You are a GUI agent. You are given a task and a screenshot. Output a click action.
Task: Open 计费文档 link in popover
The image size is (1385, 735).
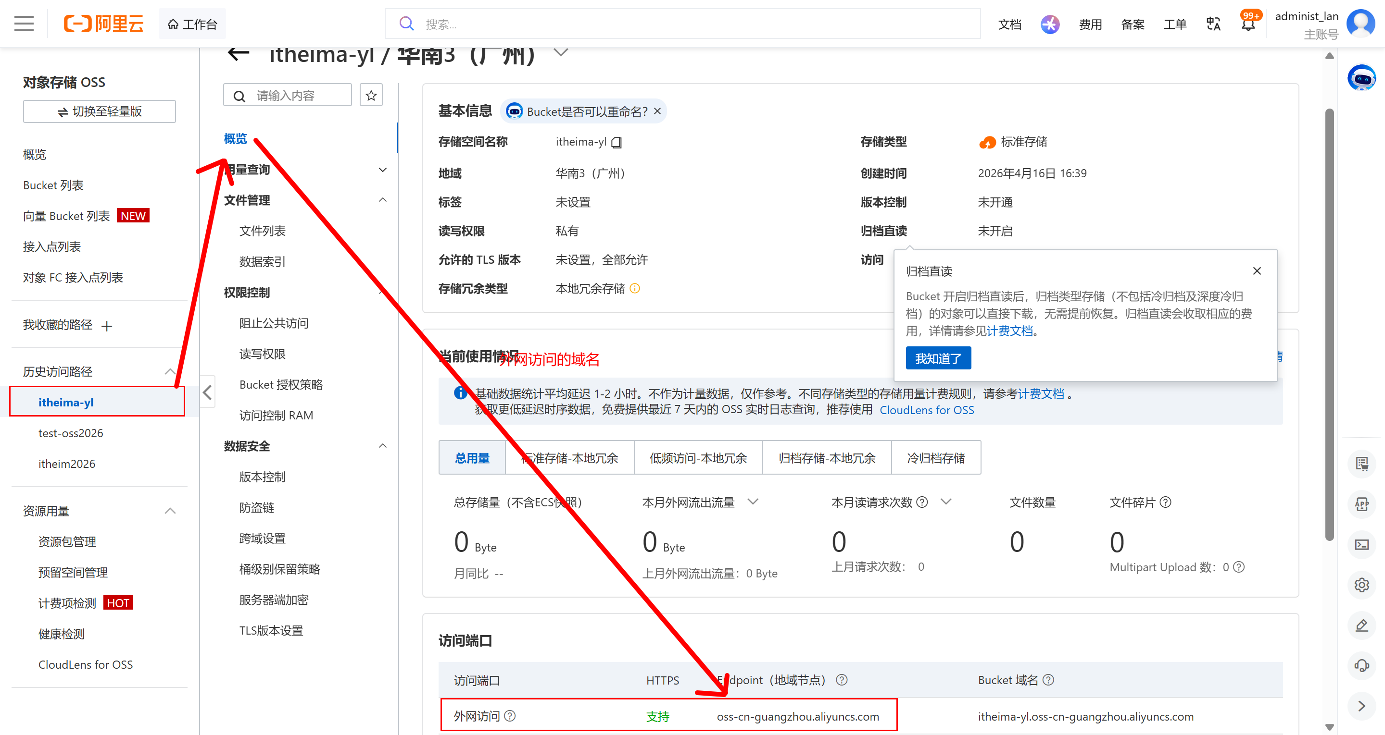point(1010,331)
